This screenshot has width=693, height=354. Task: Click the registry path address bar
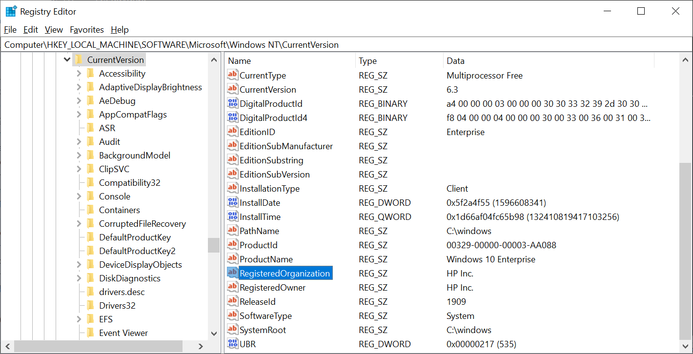click(346, 44)
